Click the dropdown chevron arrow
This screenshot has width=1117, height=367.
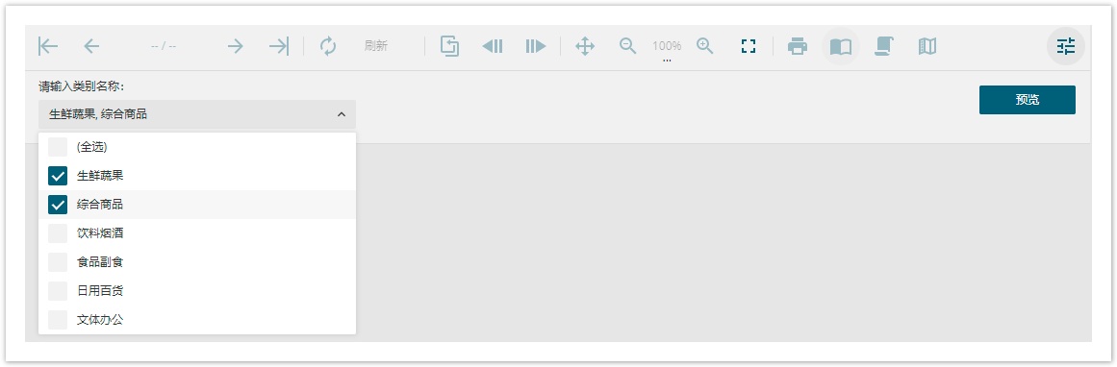click(x=342, y=113)
